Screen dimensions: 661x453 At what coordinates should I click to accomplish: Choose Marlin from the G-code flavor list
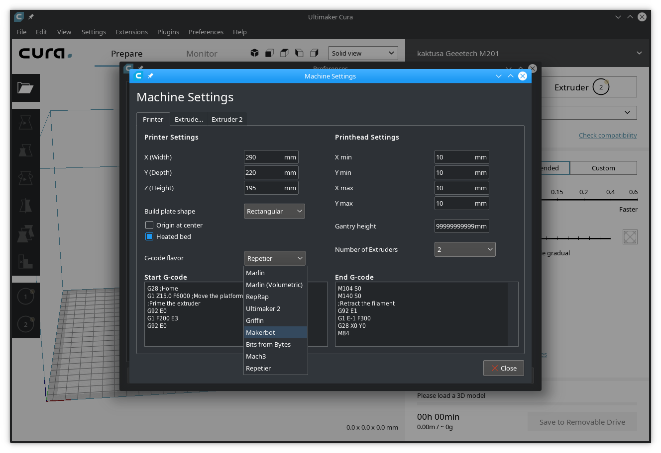pos(276,273)
